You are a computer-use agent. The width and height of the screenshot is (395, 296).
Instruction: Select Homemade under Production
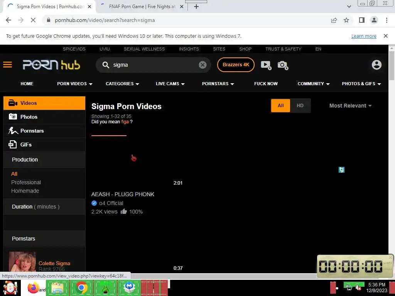(25, 191)
